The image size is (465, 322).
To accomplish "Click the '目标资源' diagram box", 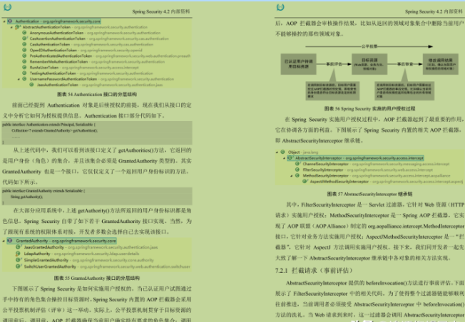I will [369, 64].
